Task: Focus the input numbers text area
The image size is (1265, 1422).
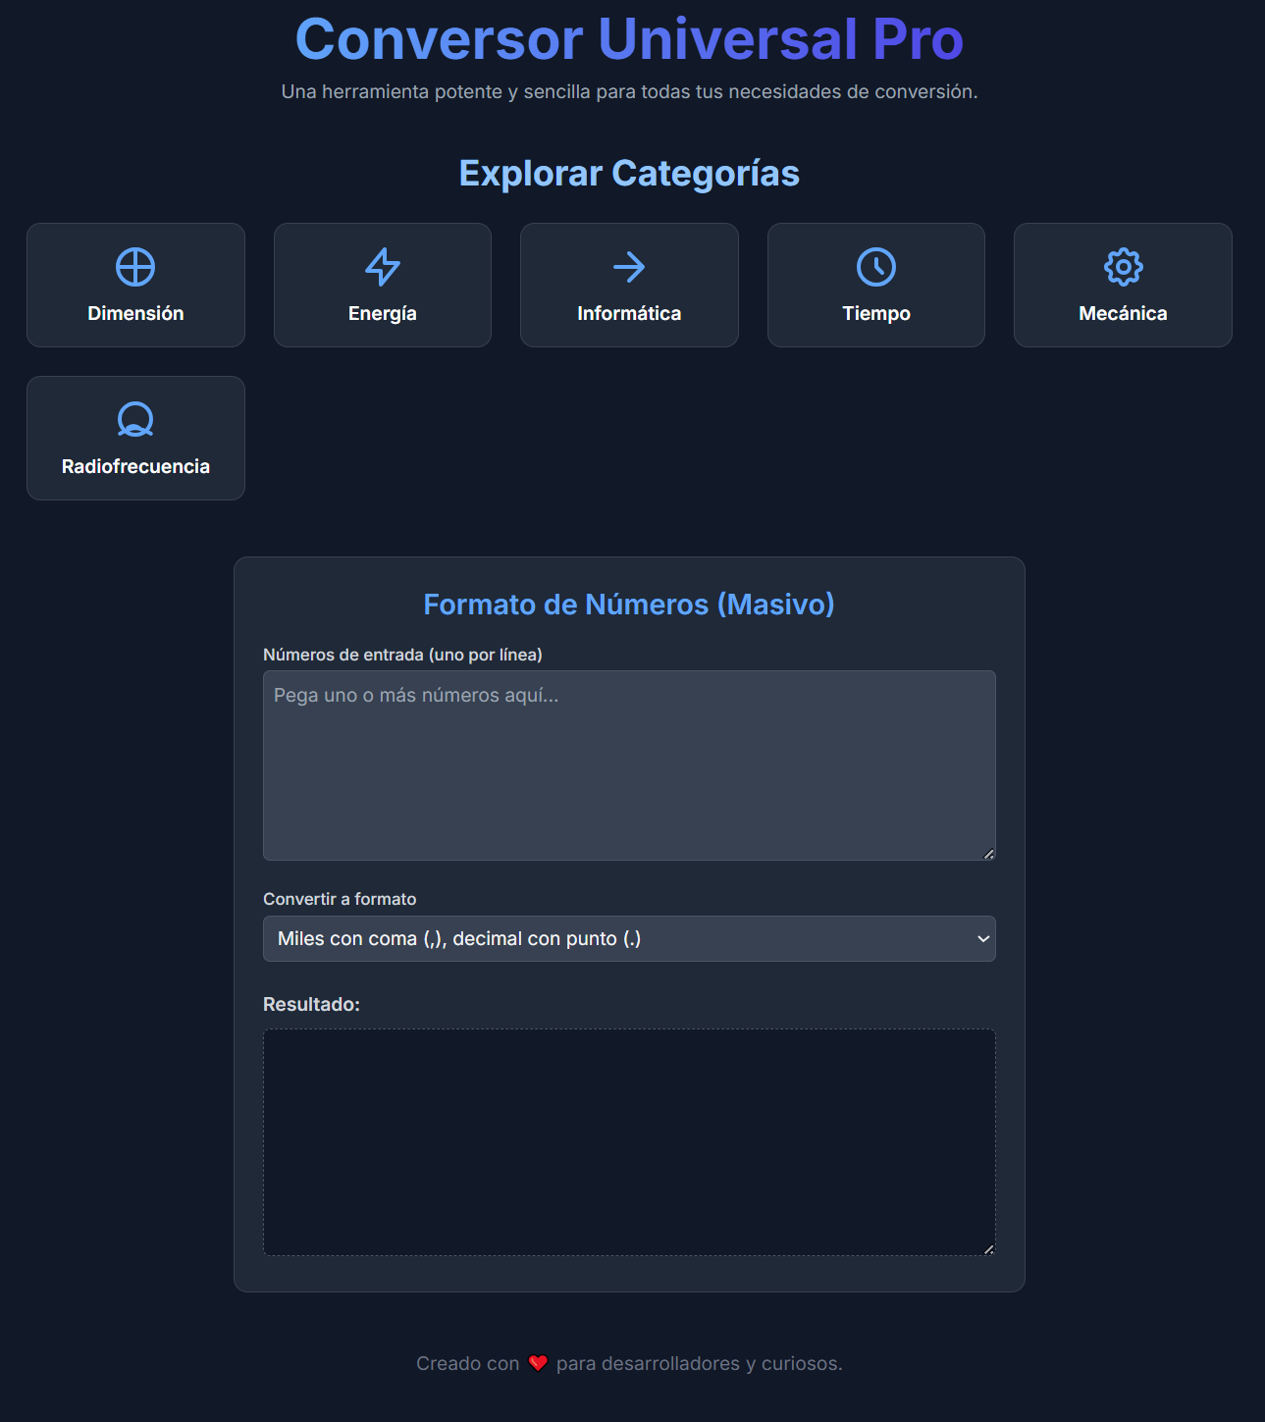Action: [x=629, y=765]
